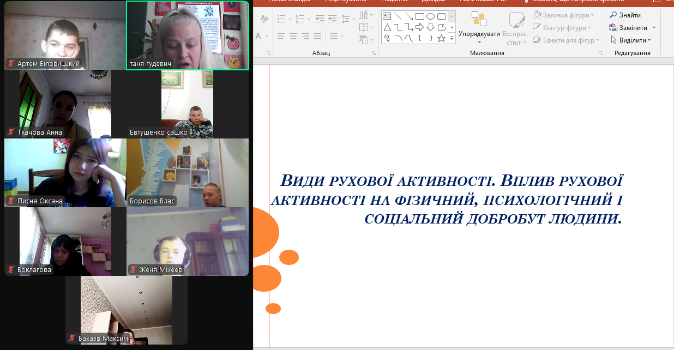Select the Right Arrow block shape

tap(420, 27)
